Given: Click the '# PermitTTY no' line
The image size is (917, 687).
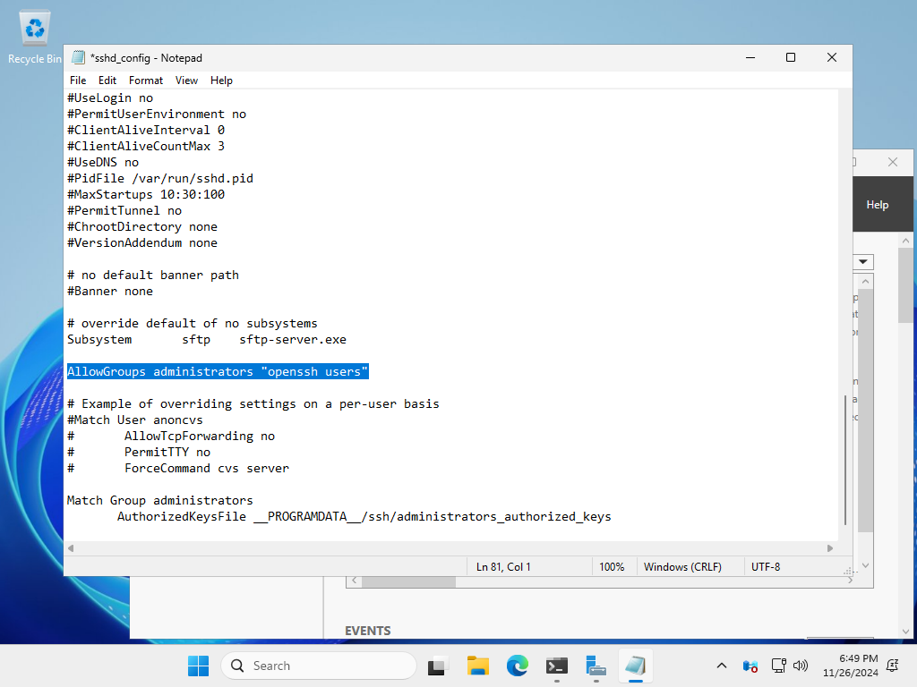Looking at the screenshot, I should (x=139, y=452).
